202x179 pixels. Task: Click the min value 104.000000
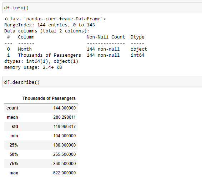[64, 136]
